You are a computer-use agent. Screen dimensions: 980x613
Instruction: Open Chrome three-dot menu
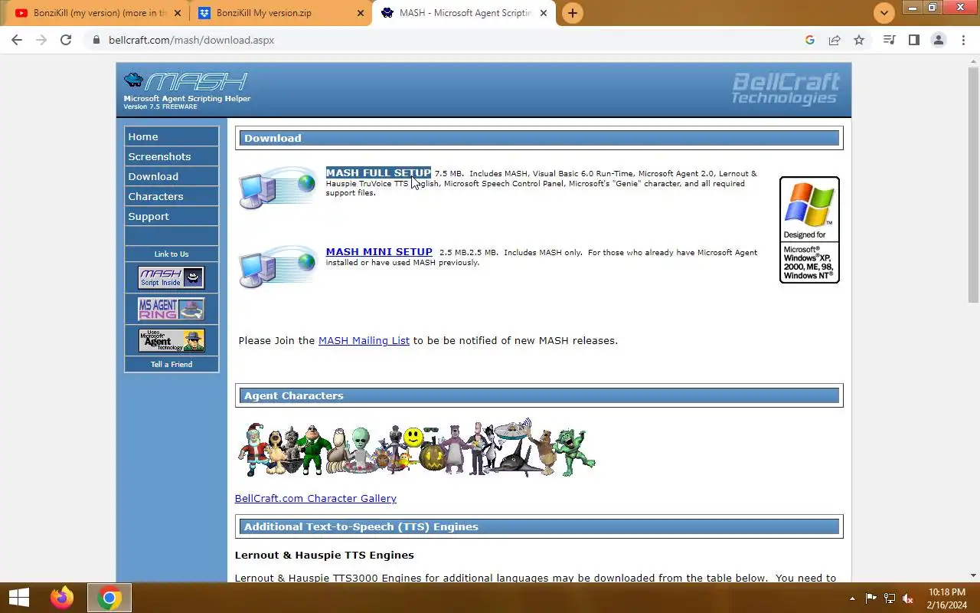click(963, 40)
